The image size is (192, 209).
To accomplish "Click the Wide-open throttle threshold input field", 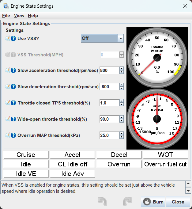I will coord(109,119).
